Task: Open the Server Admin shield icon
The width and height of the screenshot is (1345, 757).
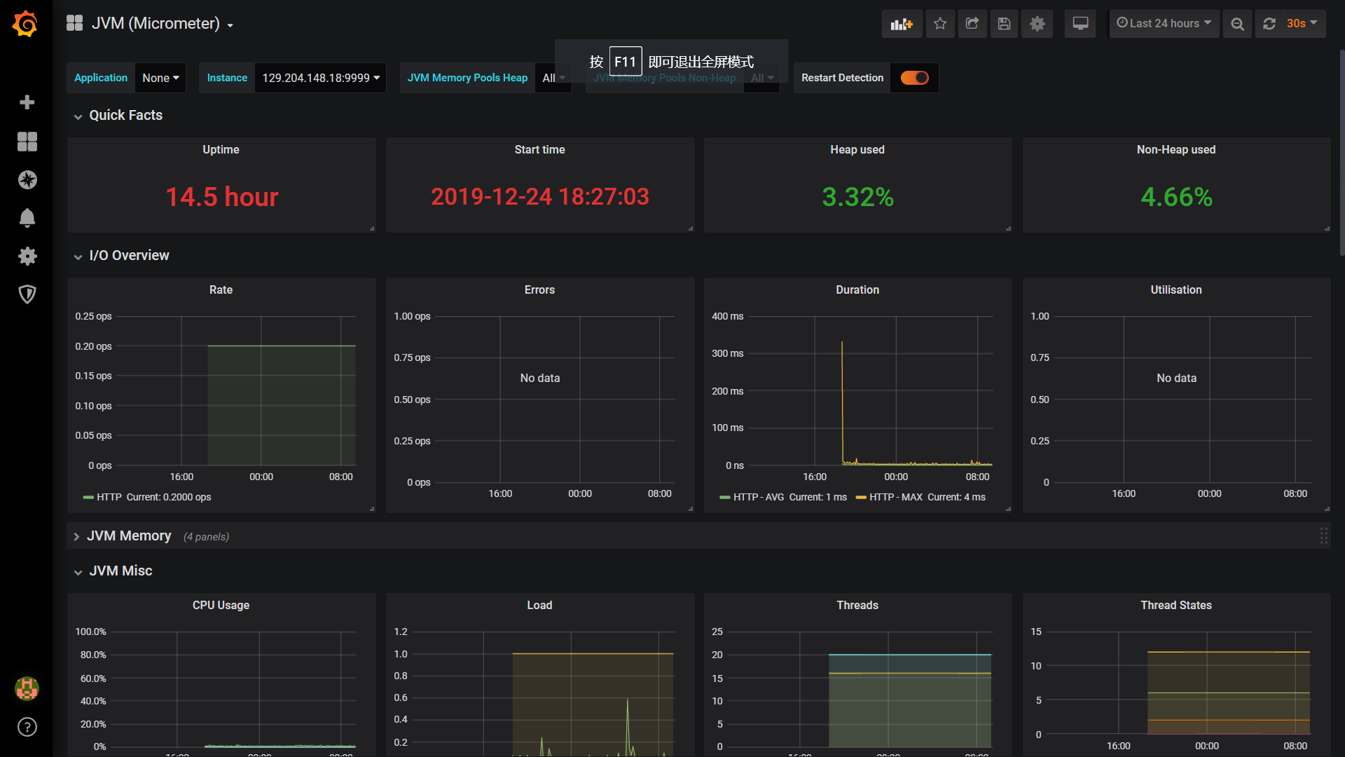Action: click(x=27, y=294)
